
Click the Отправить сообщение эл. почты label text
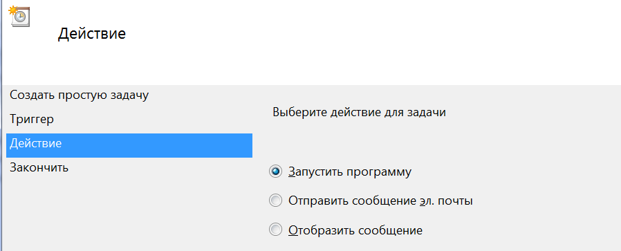(x=380, y=201)
